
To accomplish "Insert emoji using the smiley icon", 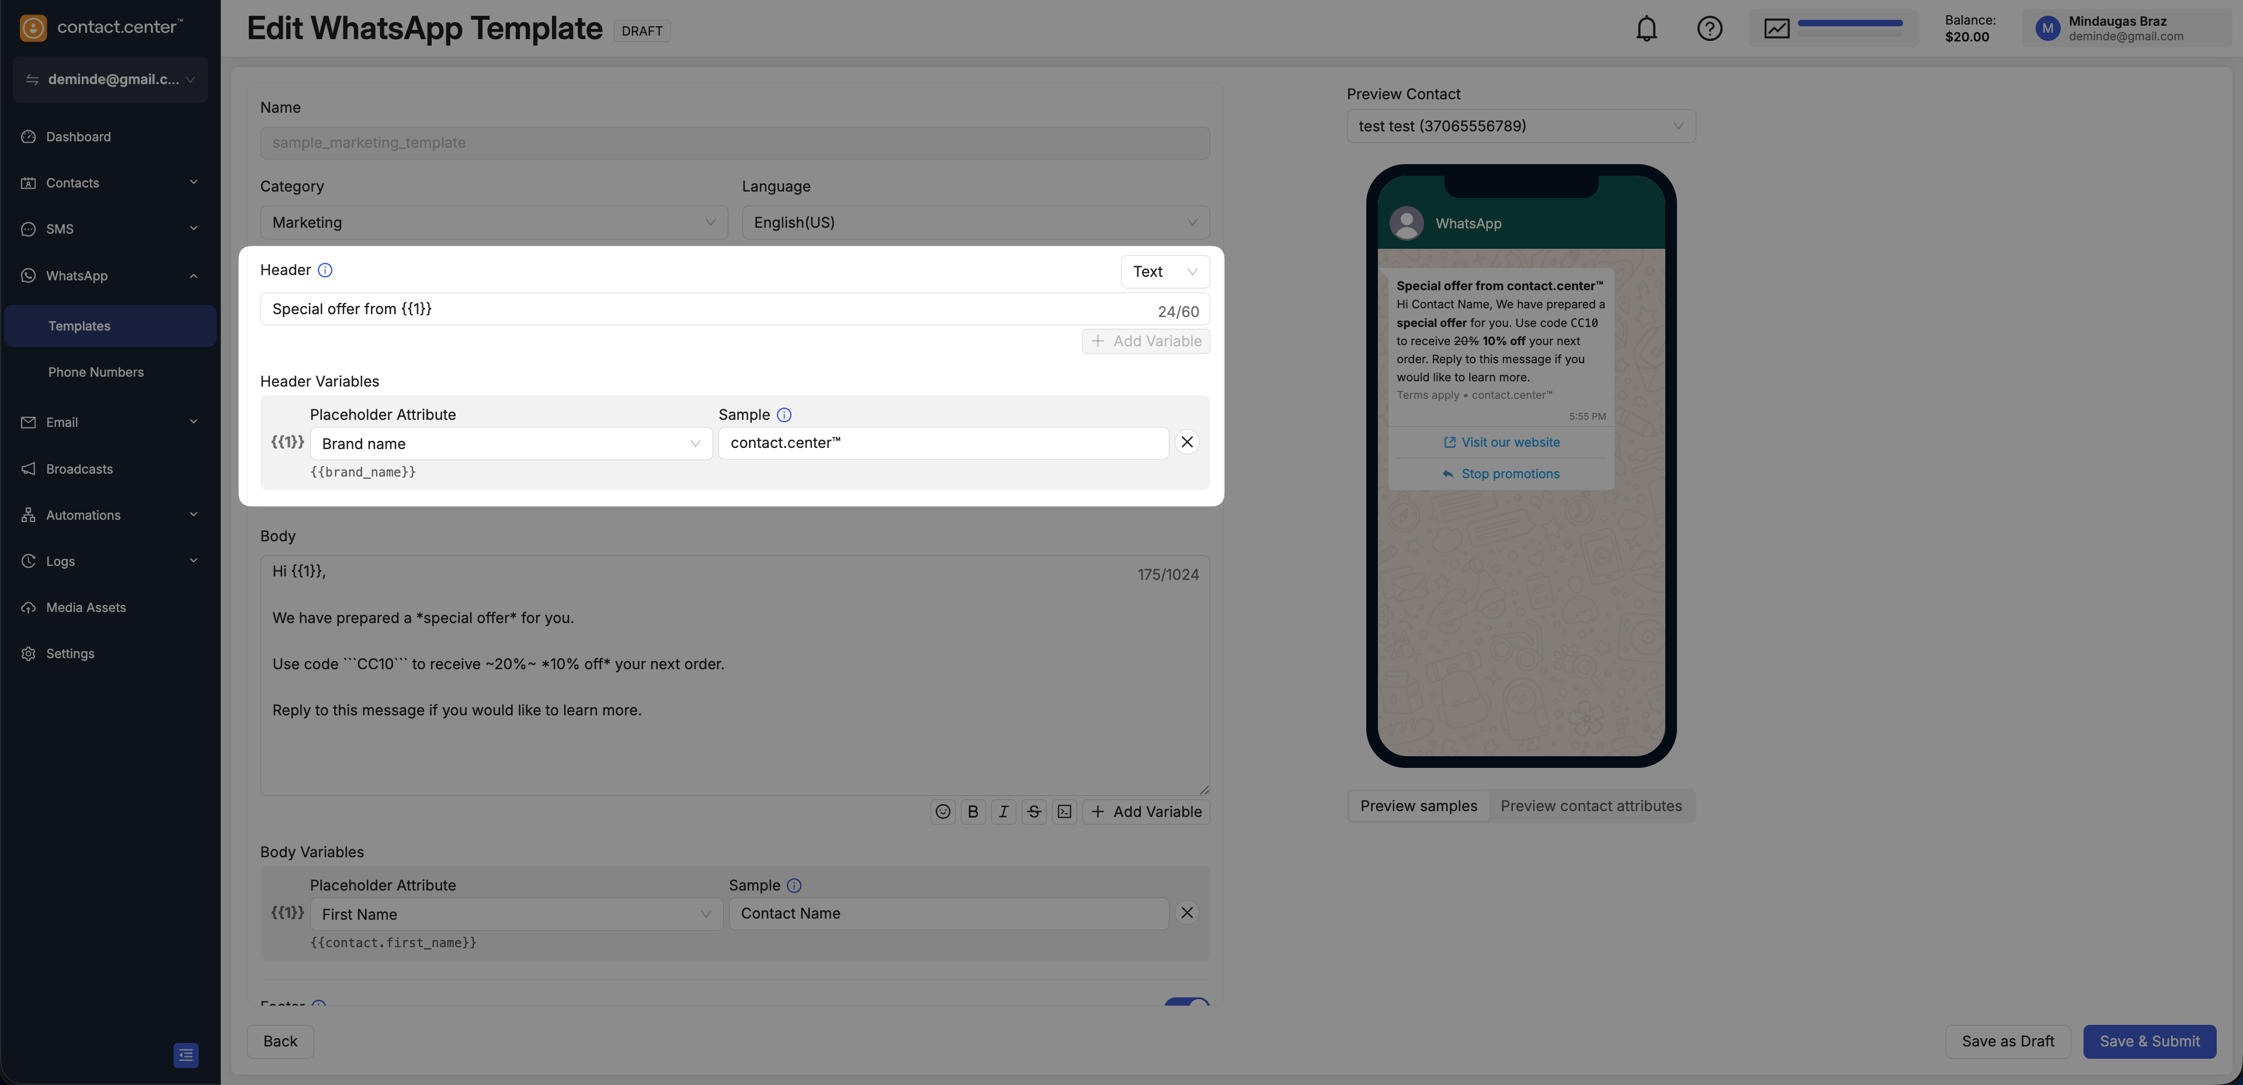I will [942, 812].
